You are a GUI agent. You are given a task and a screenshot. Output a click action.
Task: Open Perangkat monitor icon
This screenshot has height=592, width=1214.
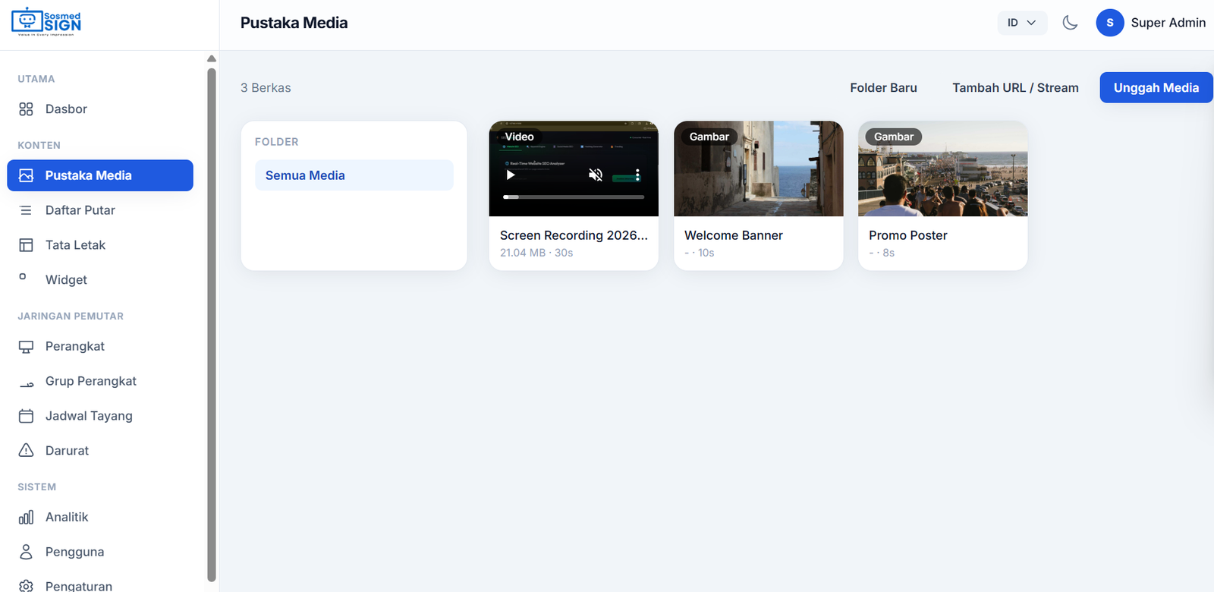pos(26,347)
